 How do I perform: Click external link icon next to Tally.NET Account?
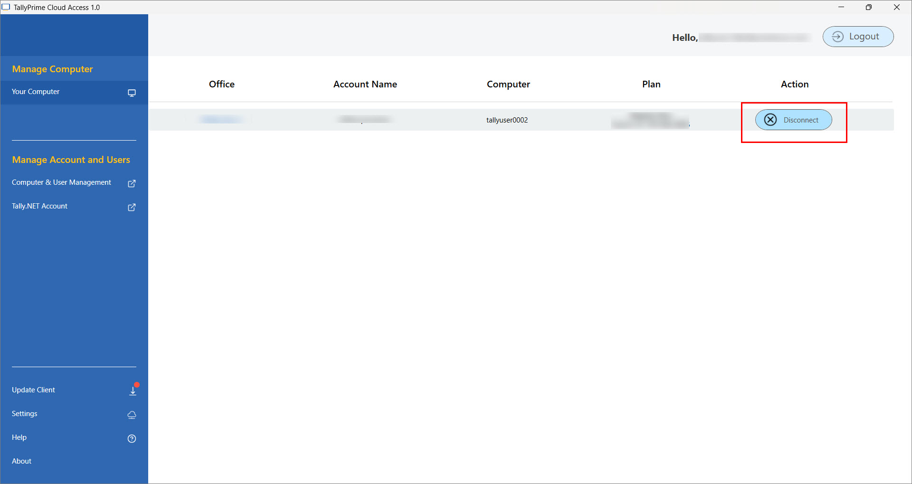132,207
